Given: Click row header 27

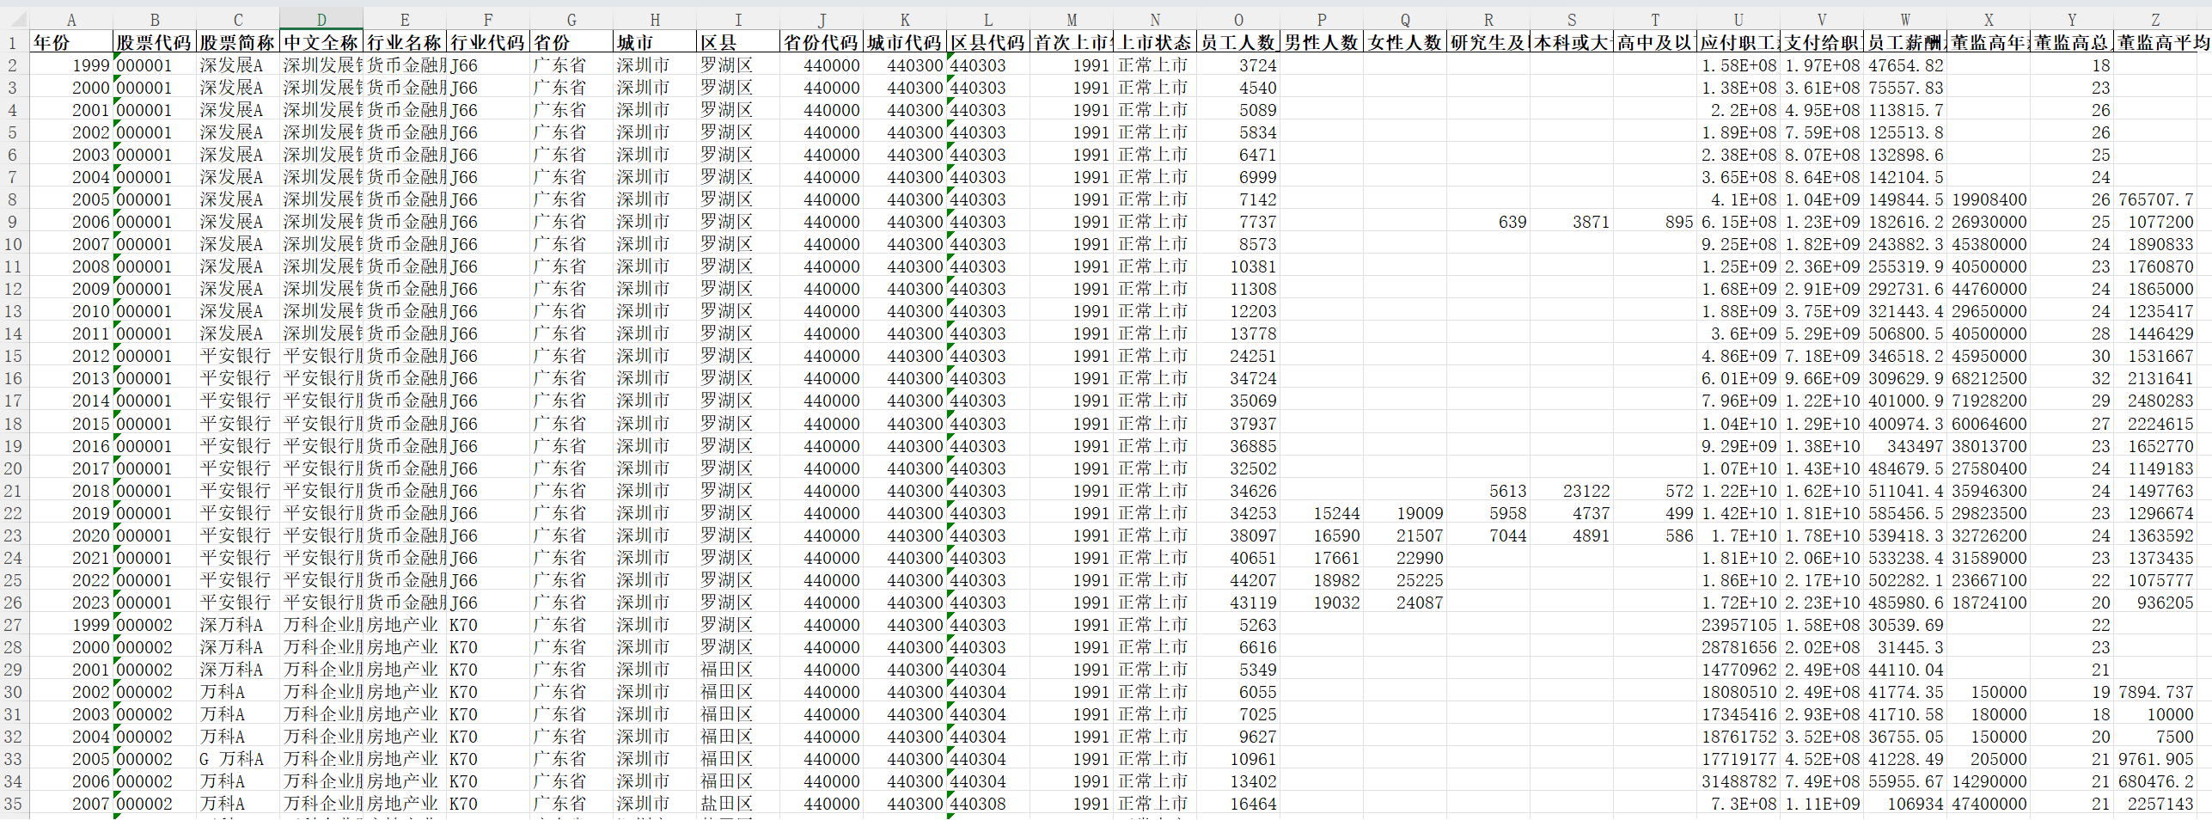Looking at the screenshot, I should pyautogui.click(x=13, y=625).
